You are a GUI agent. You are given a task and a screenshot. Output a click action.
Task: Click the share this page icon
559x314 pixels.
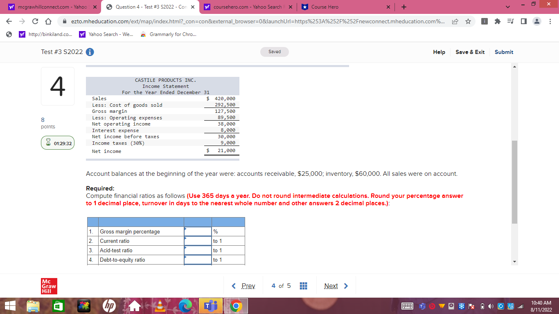(x=455, y=22)
